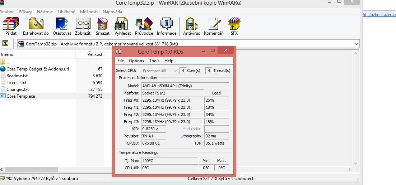Click the Informace info icon
This screenshot has height=185, width=396.
(167, 24)
